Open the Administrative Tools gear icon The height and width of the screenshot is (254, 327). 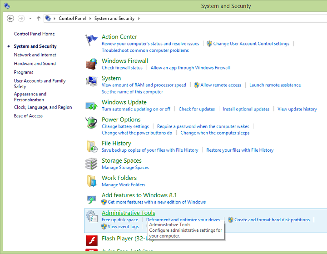coord(92,216)
